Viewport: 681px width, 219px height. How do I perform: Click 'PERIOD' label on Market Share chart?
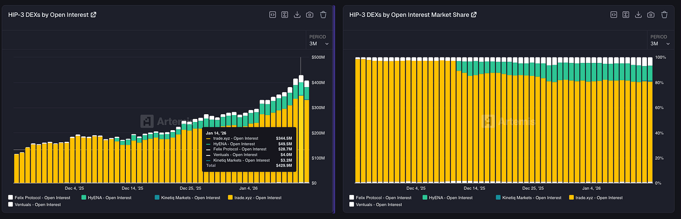coord(659,36)
